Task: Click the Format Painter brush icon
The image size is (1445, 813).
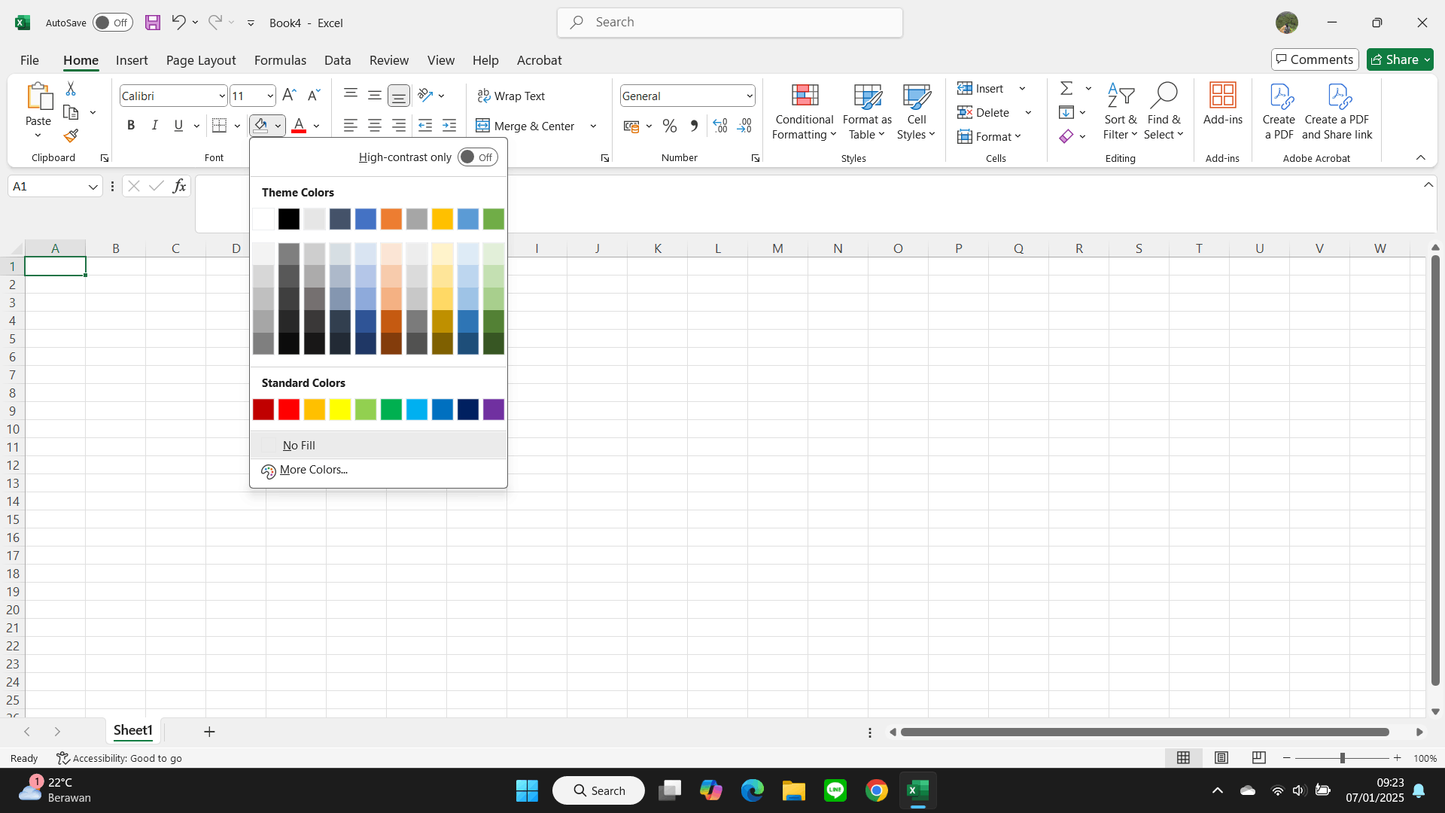Action: click(71, 136)
